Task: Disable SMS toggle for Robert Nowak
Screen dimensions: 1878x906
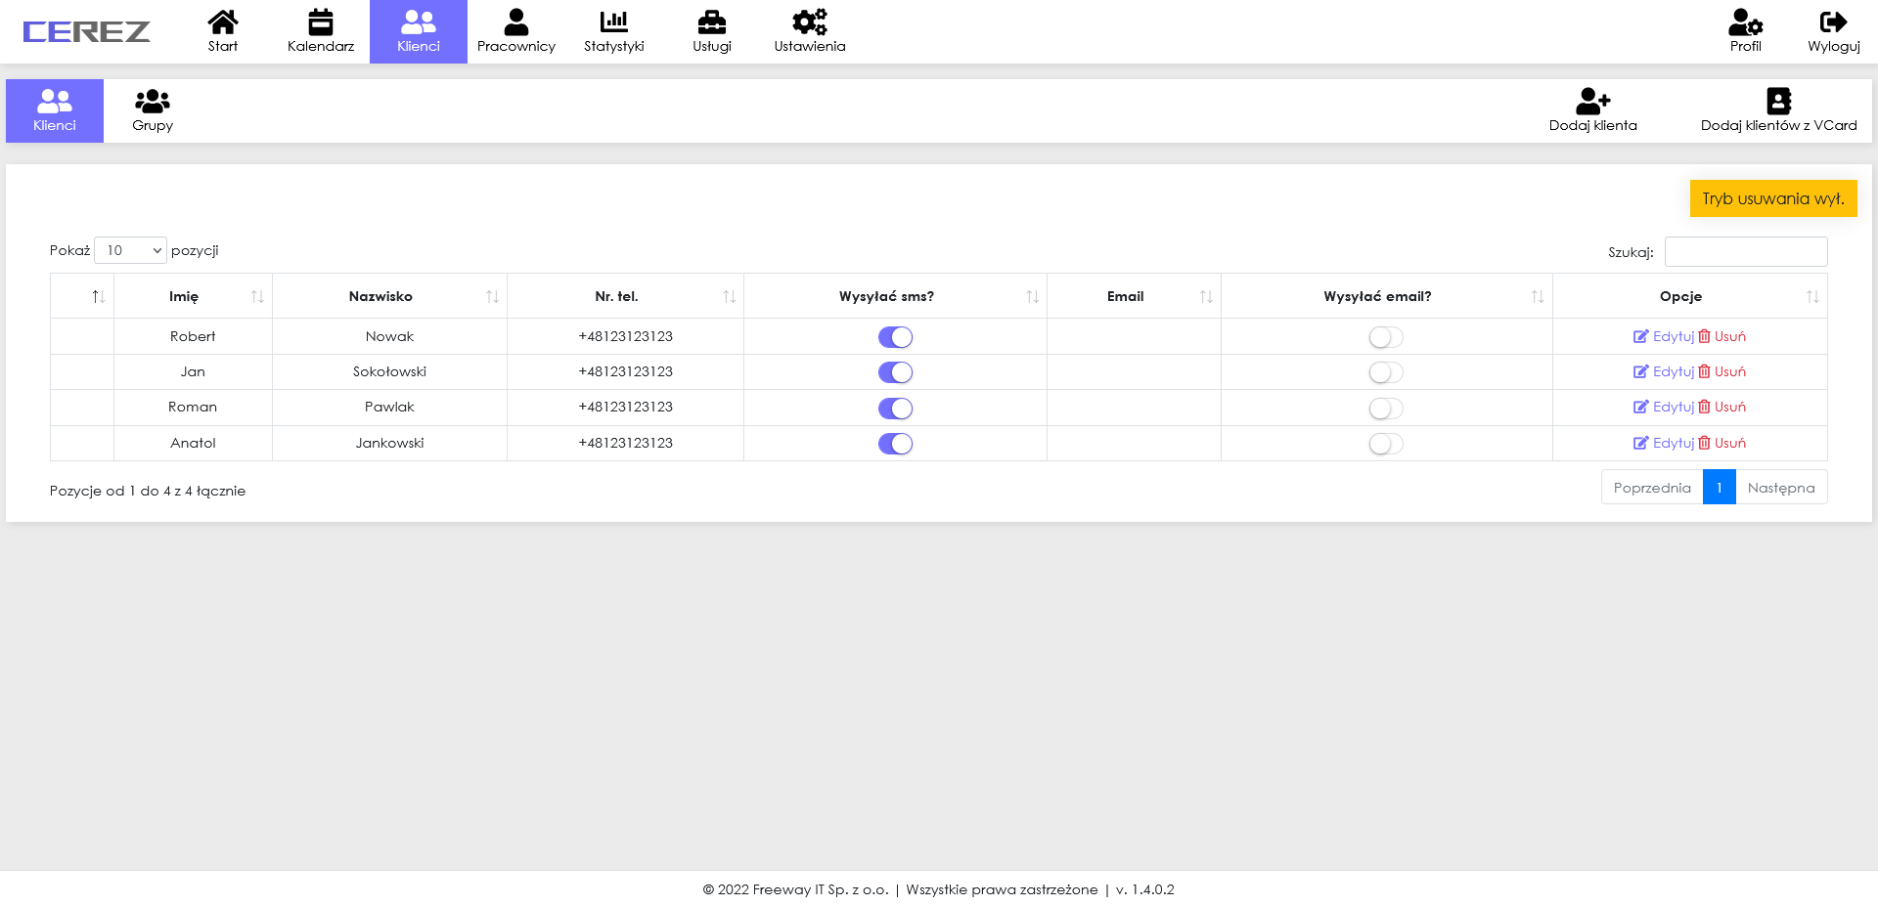Action: pos(895,337)
